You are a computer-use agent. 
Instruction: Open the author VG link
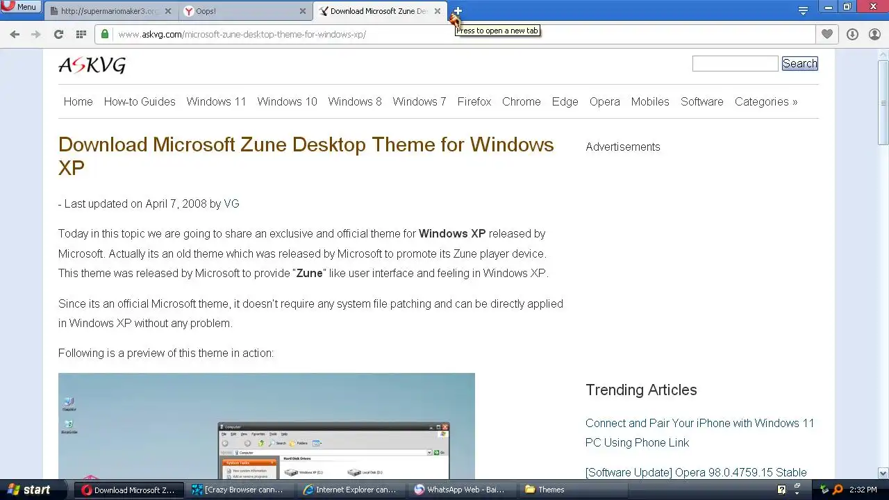(231, 204)
